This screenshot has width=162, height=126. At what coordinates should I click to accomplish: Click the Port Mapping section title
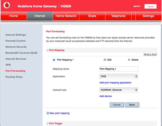[x=57, y=50]
